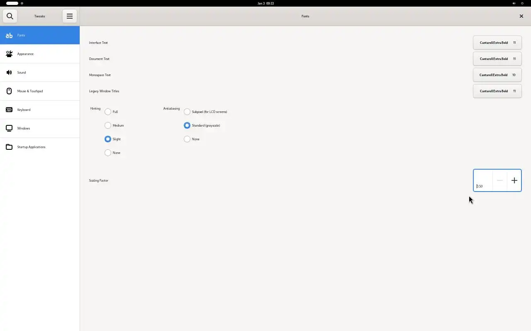Click the volume icon in system tray
Image resolution: width=531 pixels, height=331 pixels.
click(x=514, y=3)
